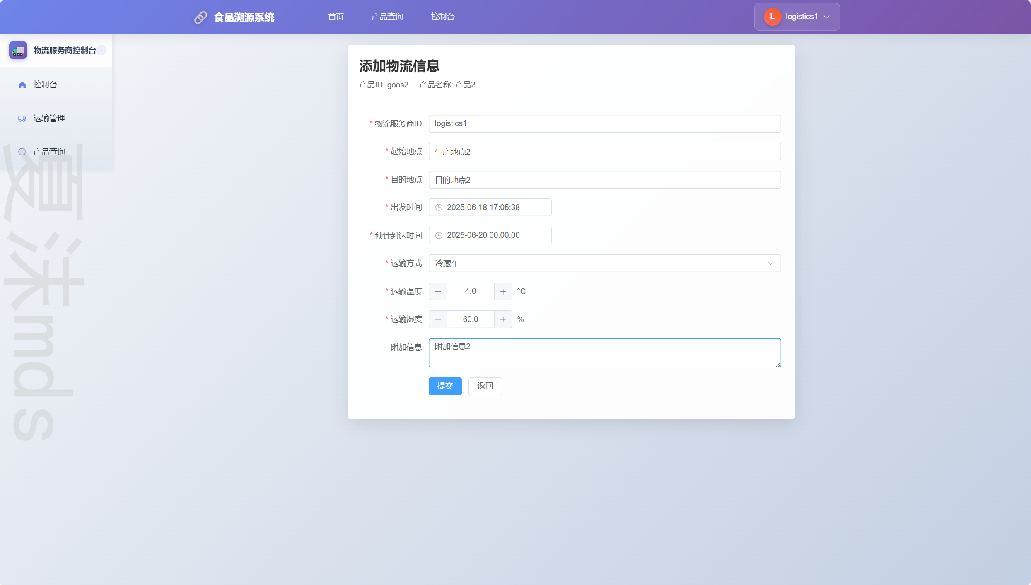Expand the logistics1 user menu chevron
The image size is (1031, 585).
(826, 17)
